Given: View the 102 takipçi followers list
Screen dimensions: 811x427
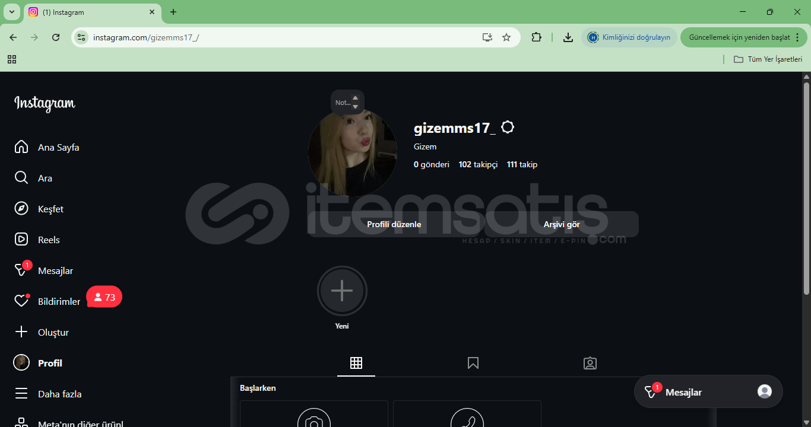Looking at the screenshot, I should point(478,164).
